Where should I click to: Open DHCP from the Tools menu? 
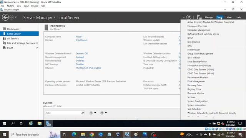point(190,38)
